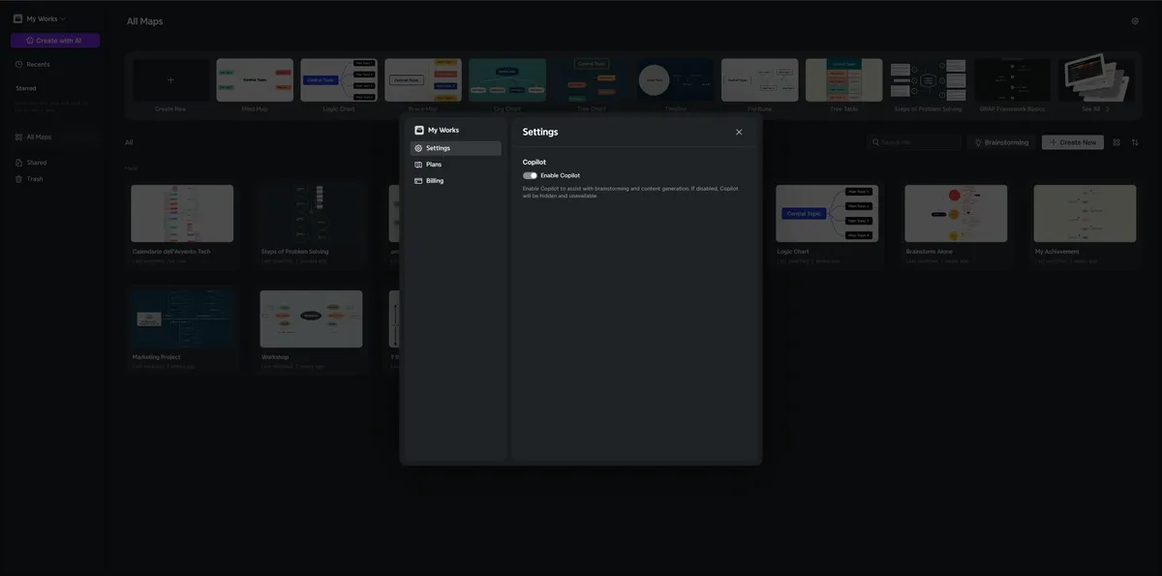Toggle the Enable Copilot switch
The image size is (1162, 576).
point(530,175)
